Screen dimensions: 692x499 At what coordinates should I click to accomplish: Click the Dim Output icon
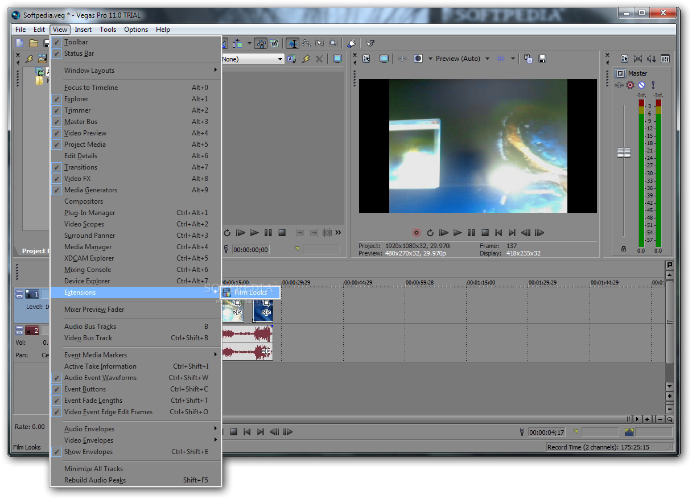[652, 59]
